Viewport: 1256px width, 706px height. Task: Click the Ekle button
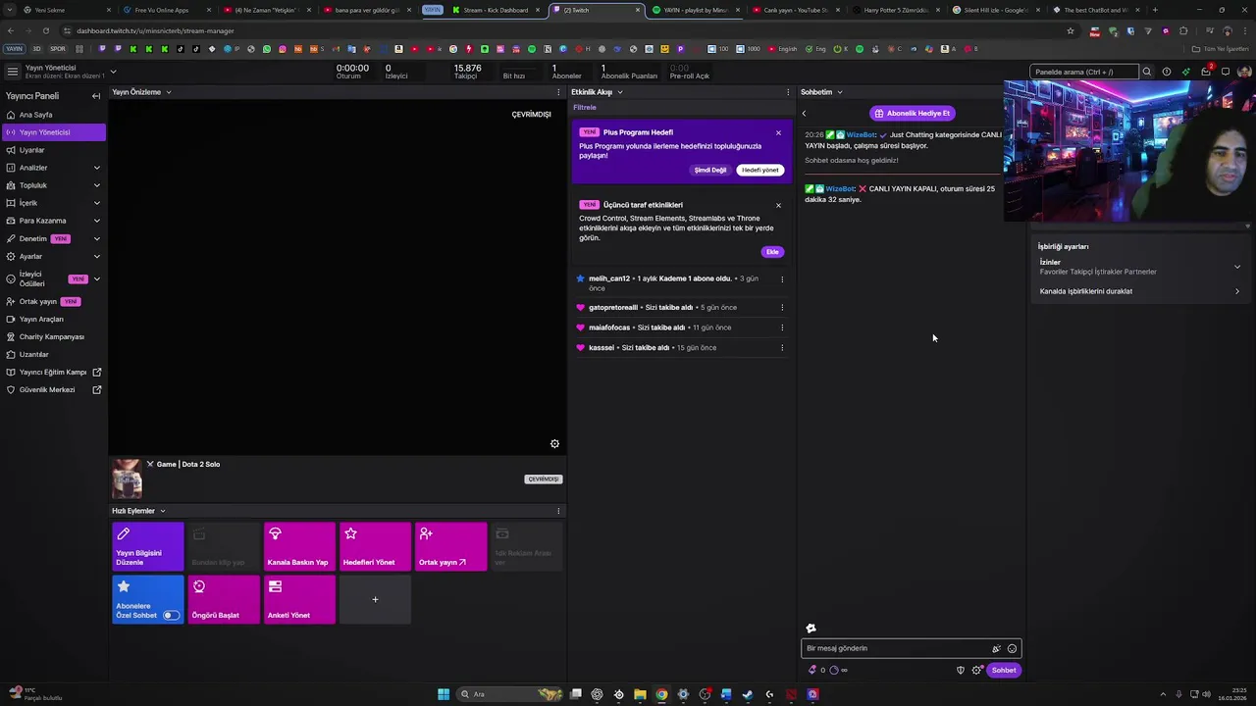(x=772, y=252)
